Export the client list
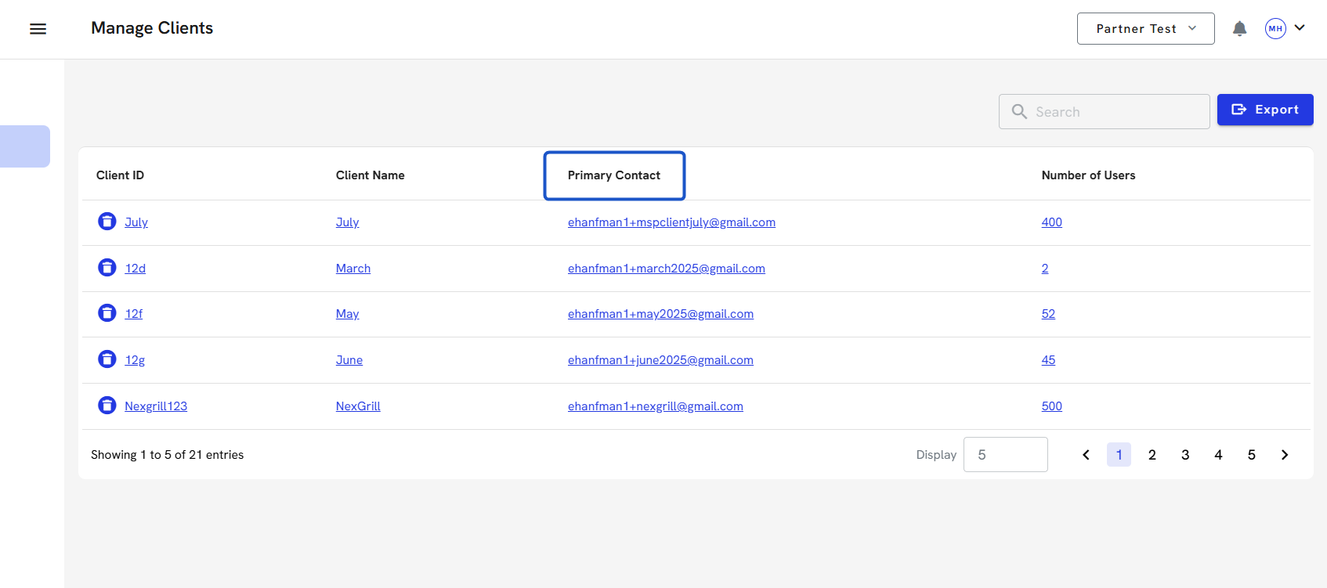1327x588 pixels. point(1264,110)
